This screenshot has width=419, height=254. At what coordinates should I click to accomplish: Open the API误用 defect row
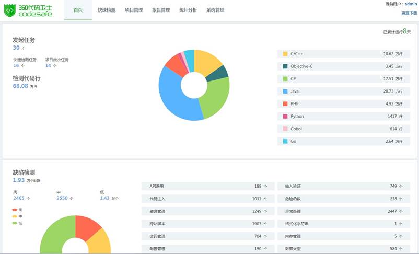(x=208, y=186)
